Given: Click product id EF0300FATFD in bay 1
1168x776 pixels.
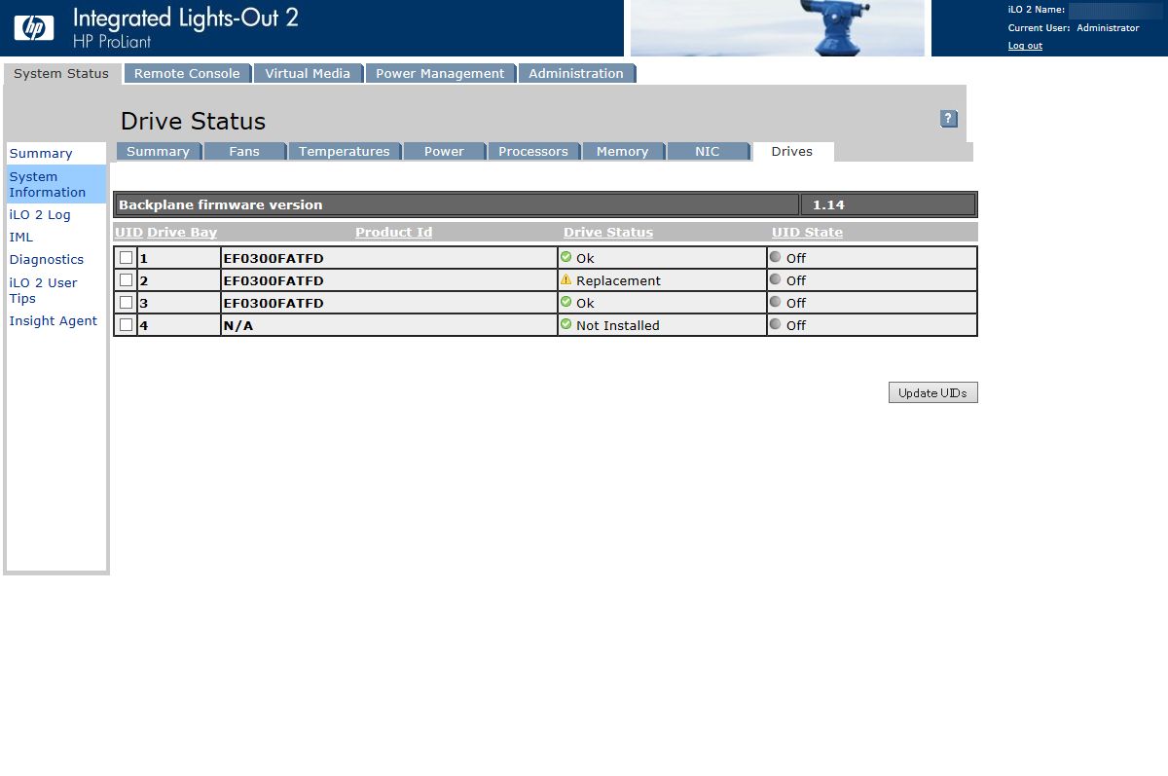Looking at the screenshot, I should pyautogui.click(x=274, y=258).
